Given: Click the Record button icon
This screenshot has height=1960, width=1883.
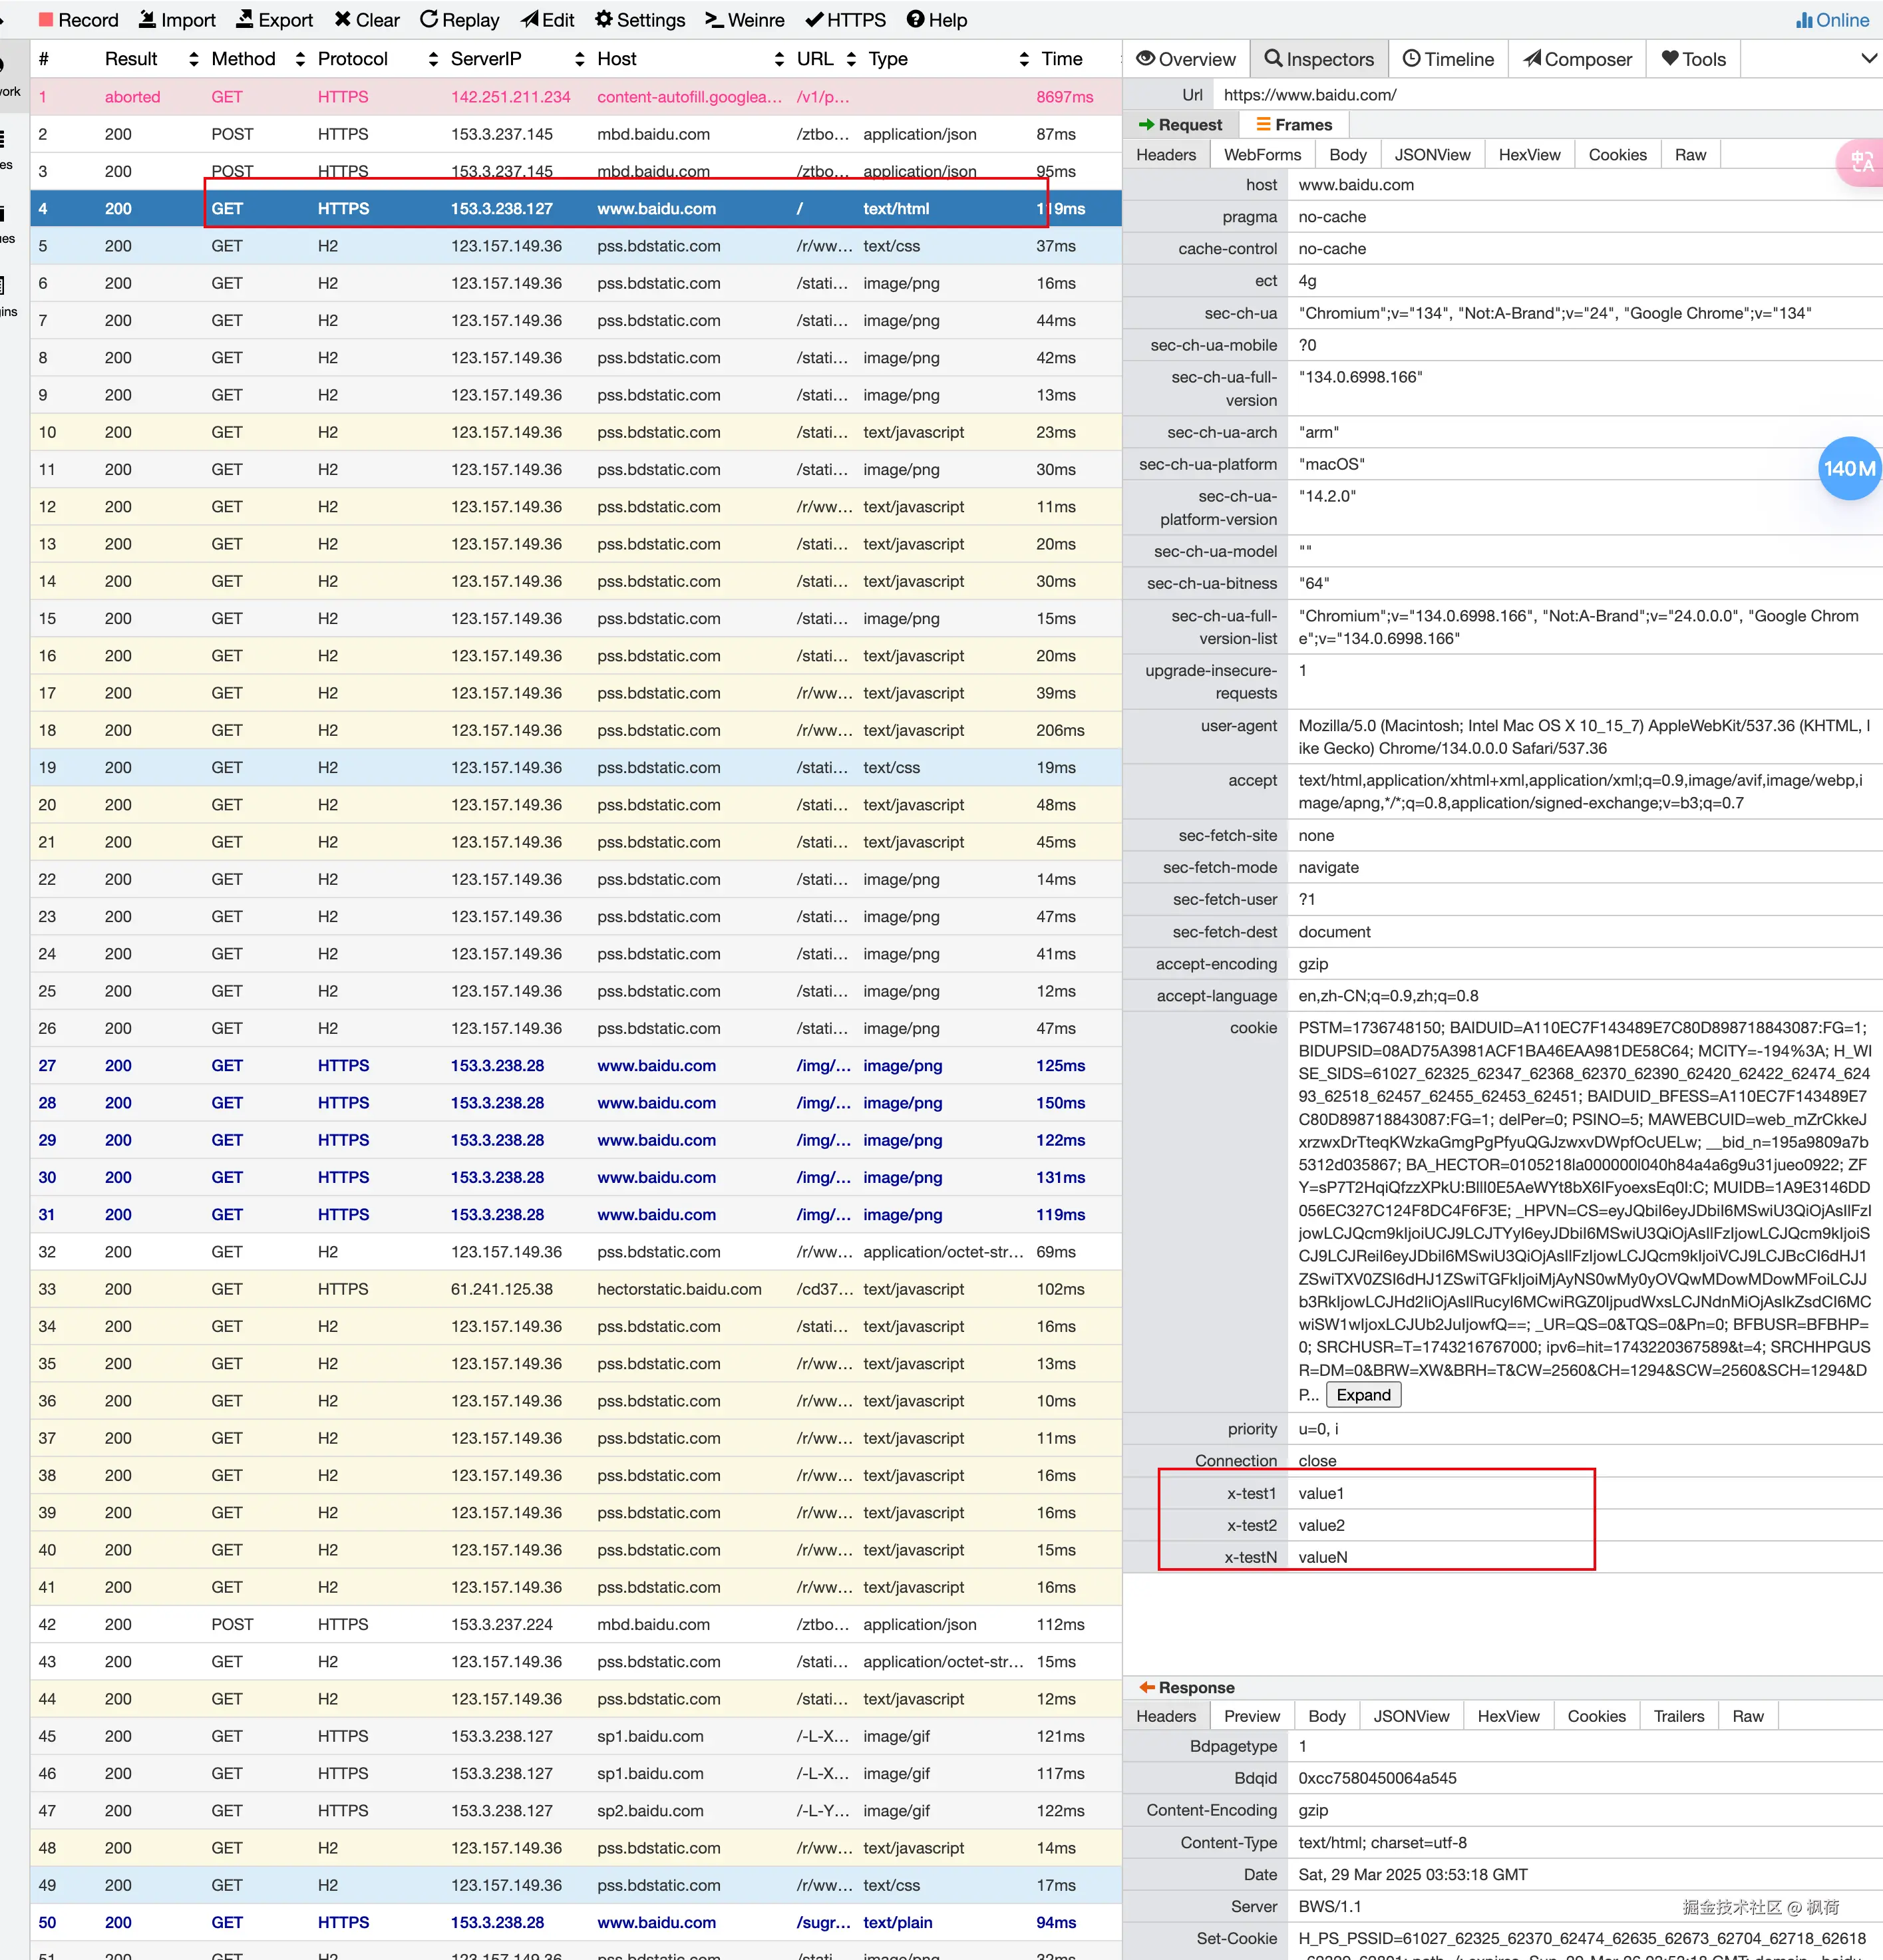Looking at the screenshot, I should point(46,20).
